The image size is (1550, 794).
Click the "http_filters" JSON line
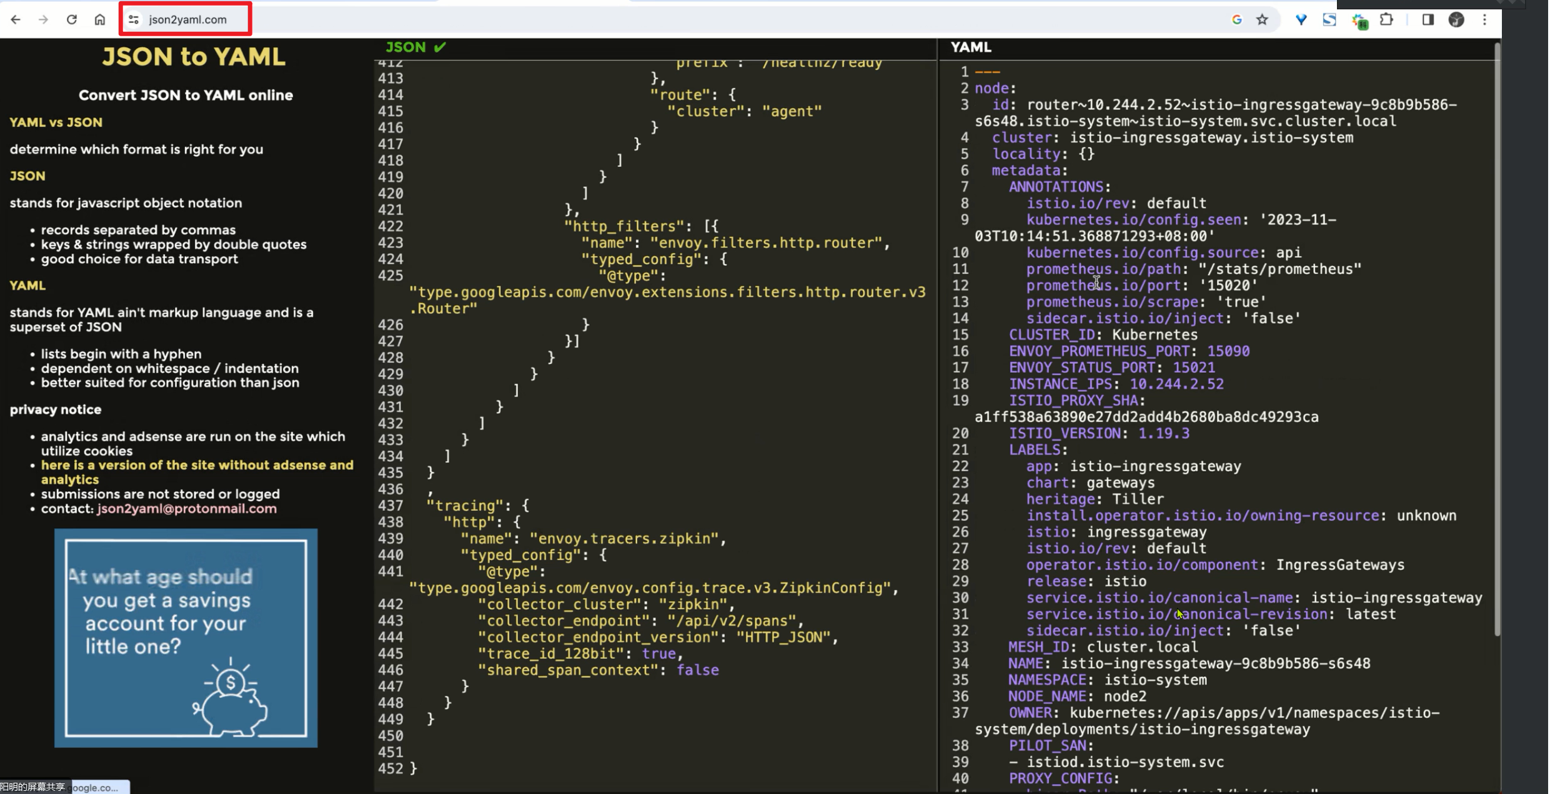pyautogui.click(x=642, y=226)
